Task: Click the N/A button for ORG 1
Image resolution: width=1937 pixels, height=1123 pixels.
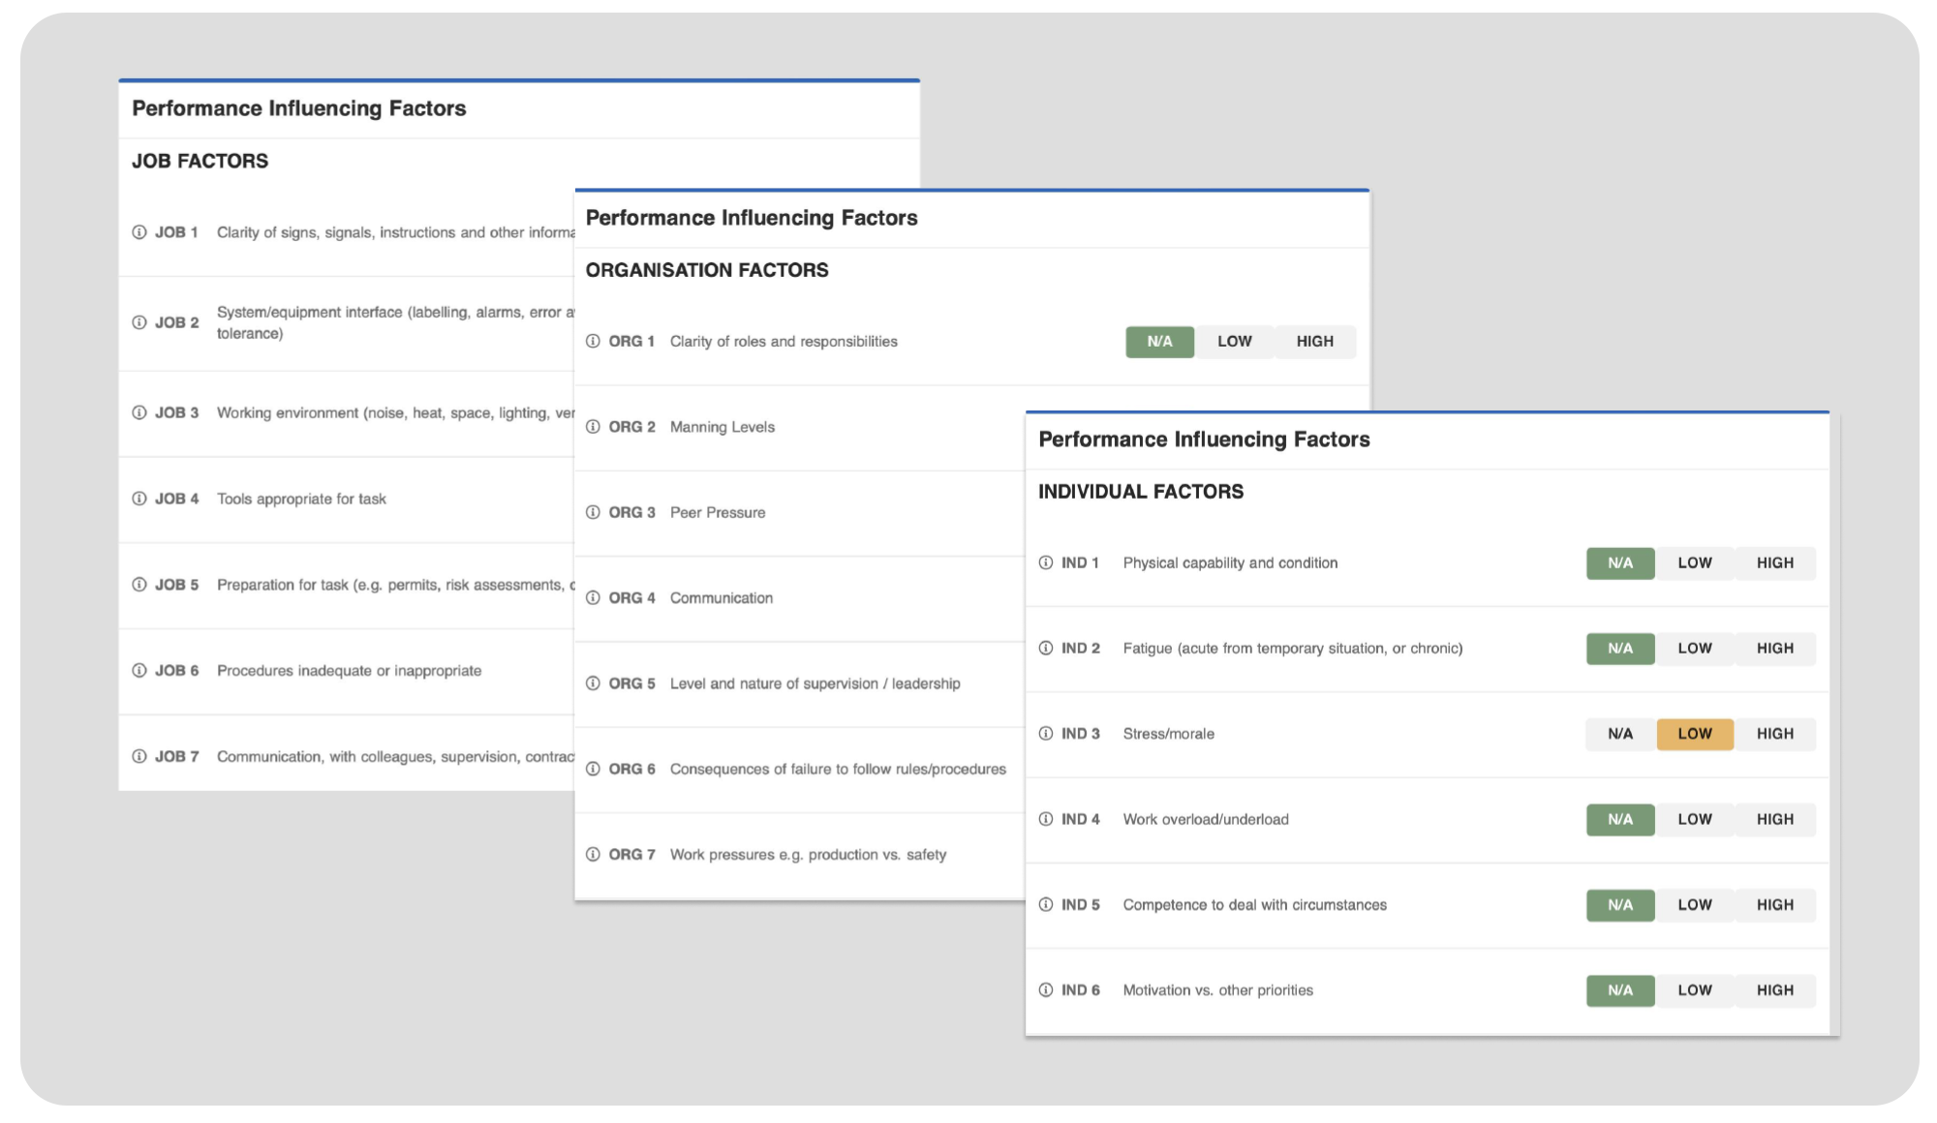Action: [1159, 342]
